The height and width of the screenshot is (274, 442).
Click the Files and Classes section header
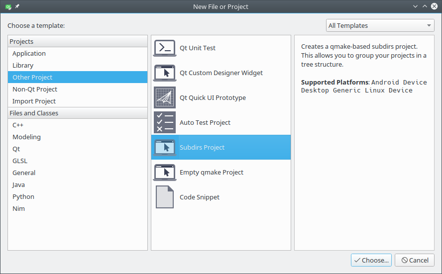click(x=78, y=113)
